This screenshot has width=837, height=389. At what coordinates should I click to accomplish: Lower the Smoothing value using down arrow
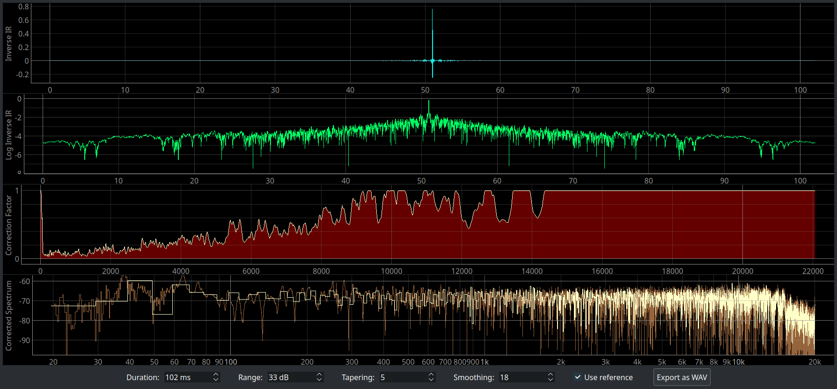(551, 380)
